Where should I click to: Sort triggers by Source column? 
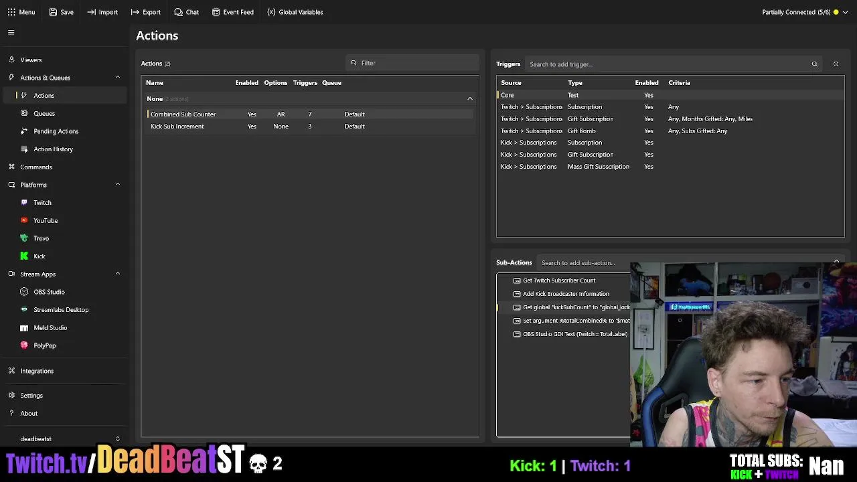[511, 83]
